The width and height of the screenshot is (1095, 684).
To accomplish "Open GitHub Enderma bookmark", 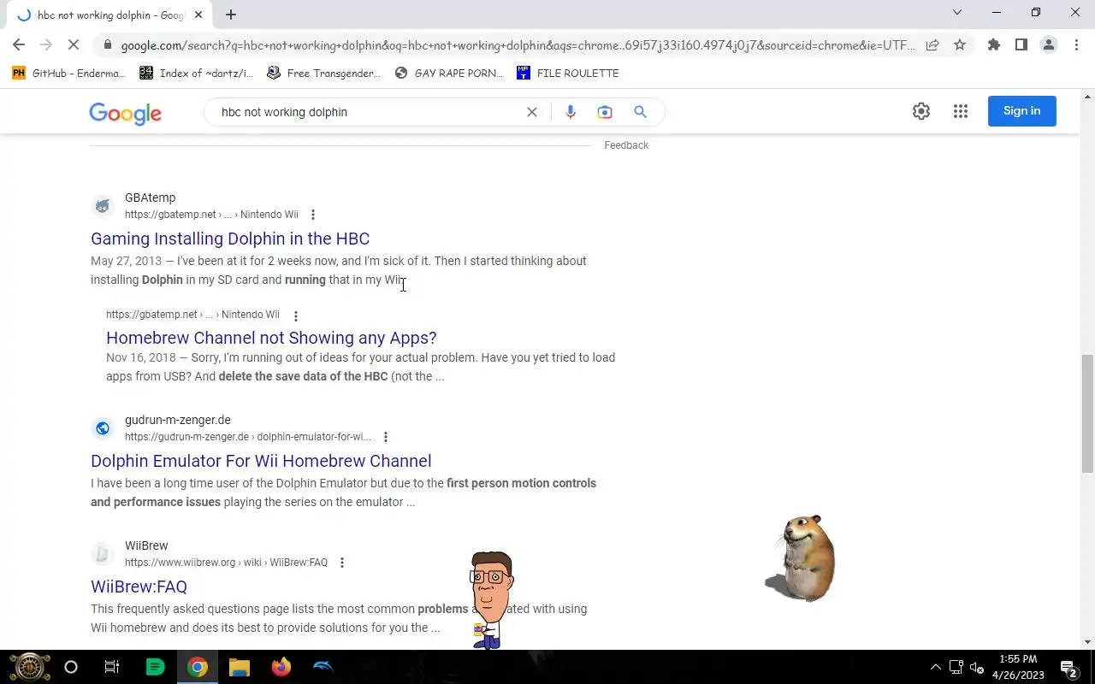I will click(x=69, y=73).
